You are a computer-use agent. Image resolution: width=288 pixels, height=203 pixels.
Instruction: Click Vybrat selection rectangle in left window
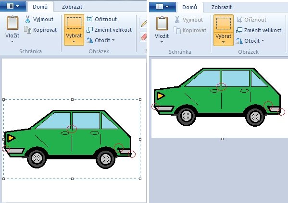click(74, 24)
